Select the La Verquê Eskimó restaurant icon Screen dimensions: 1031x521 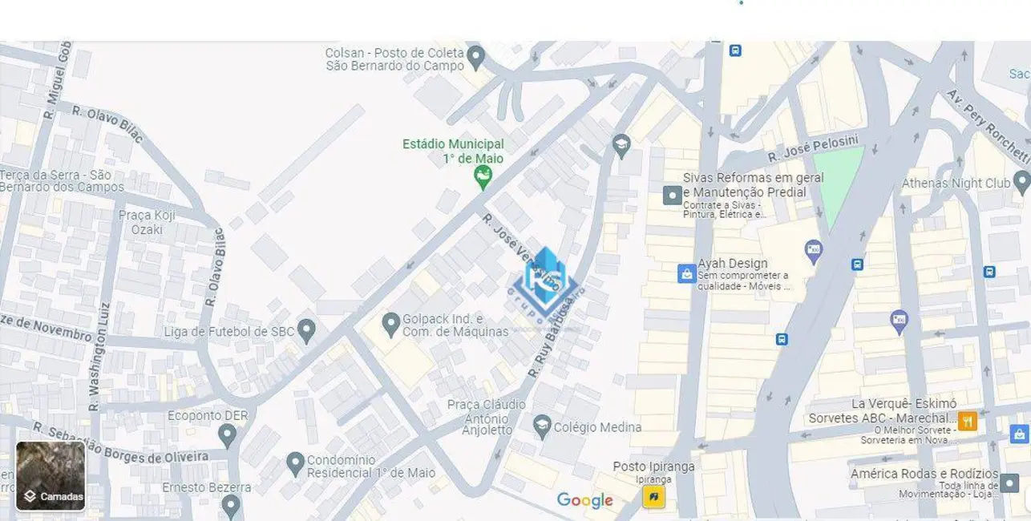point(968,421)
